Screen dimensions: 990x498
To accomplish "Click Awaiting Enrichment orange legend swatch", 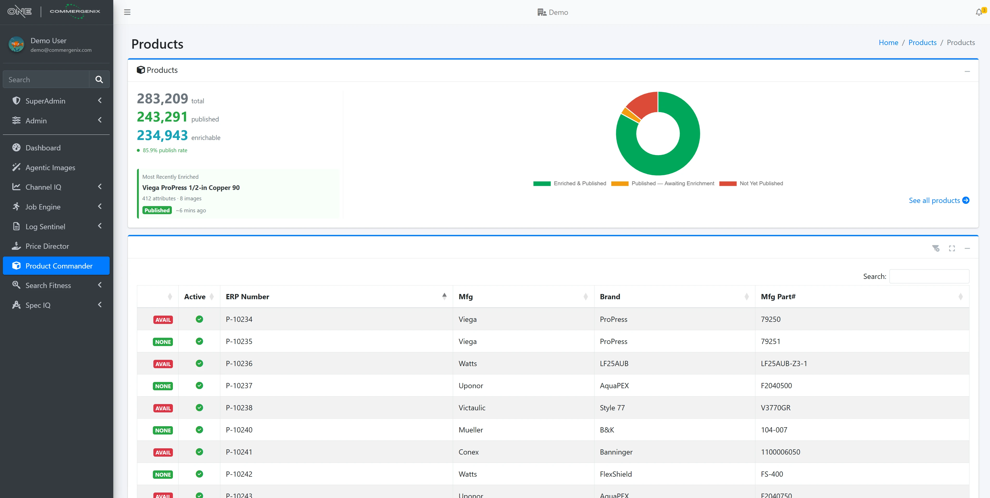I will 619,183.
